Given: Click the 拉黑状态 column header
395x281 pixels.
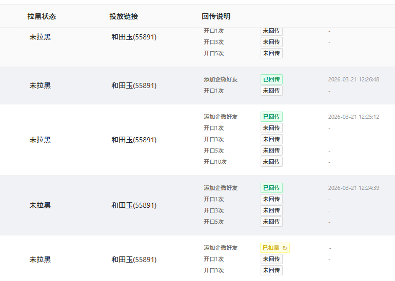Looking at the screenshot, I should coord(42,16).
